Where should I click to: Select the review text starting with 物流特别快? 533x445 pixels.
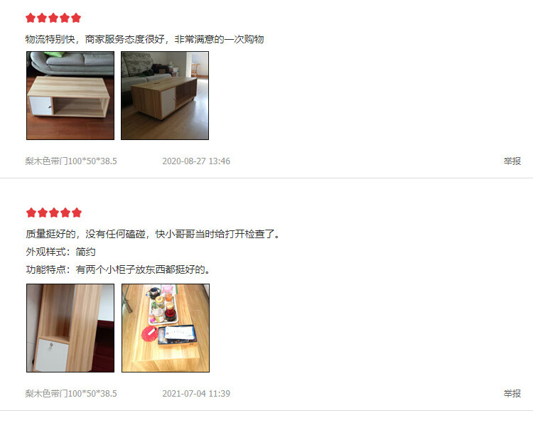tap(144, 39)
